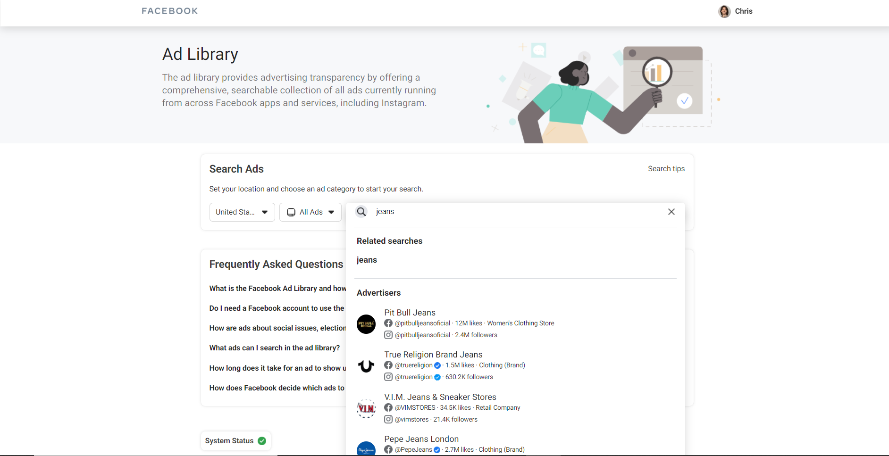Expand FAQ "How are ads about social issues"
This screenshot has height=456, width=889.
(277, 328)
